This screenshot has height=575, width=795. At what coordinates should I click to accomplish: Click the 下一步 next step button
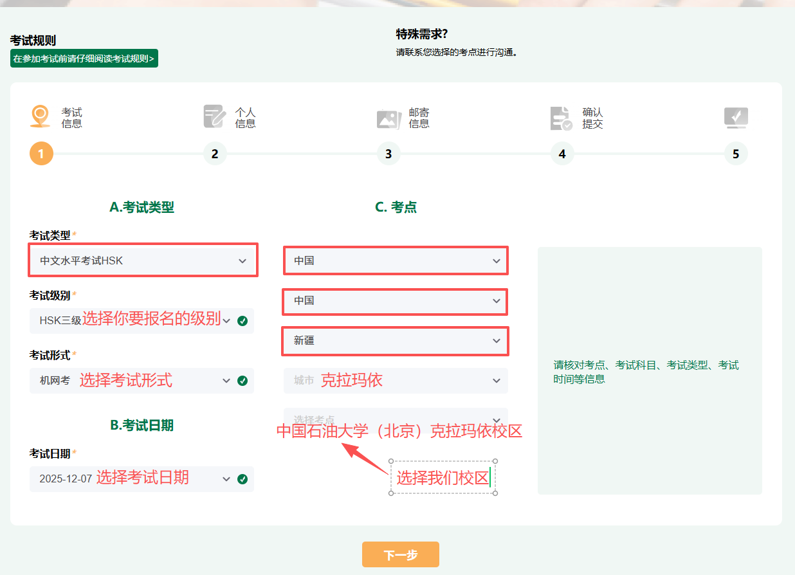point(400,554)
